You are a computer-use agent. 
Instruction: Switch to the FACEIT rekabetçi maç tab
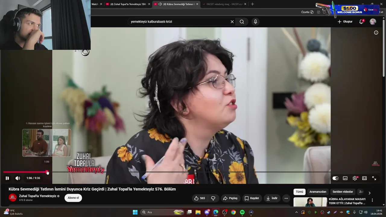(224, 4)
